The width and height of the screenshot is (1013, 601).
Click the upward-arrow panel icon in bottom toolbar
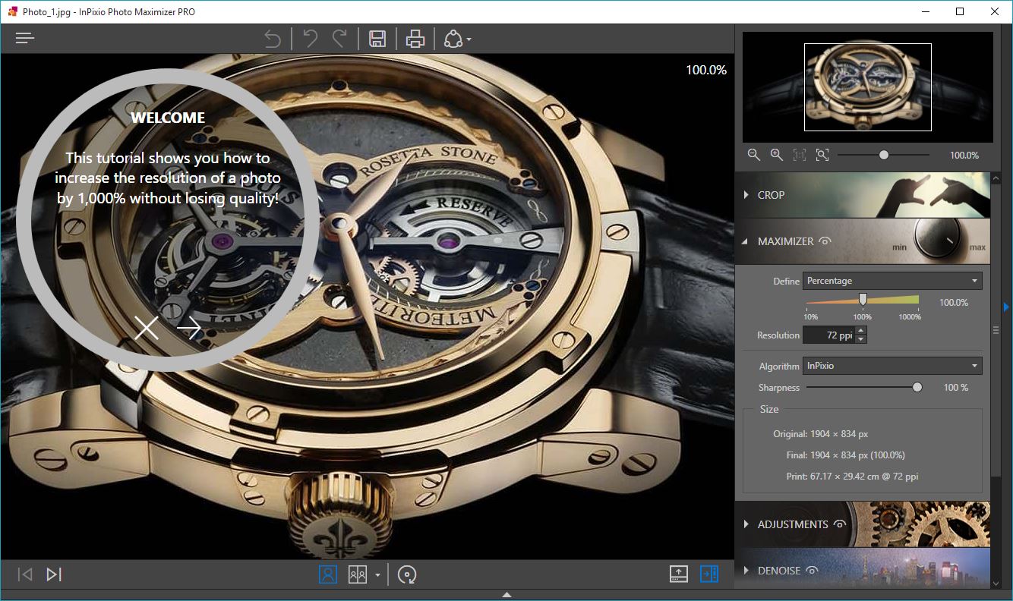[x=679, y=574]
